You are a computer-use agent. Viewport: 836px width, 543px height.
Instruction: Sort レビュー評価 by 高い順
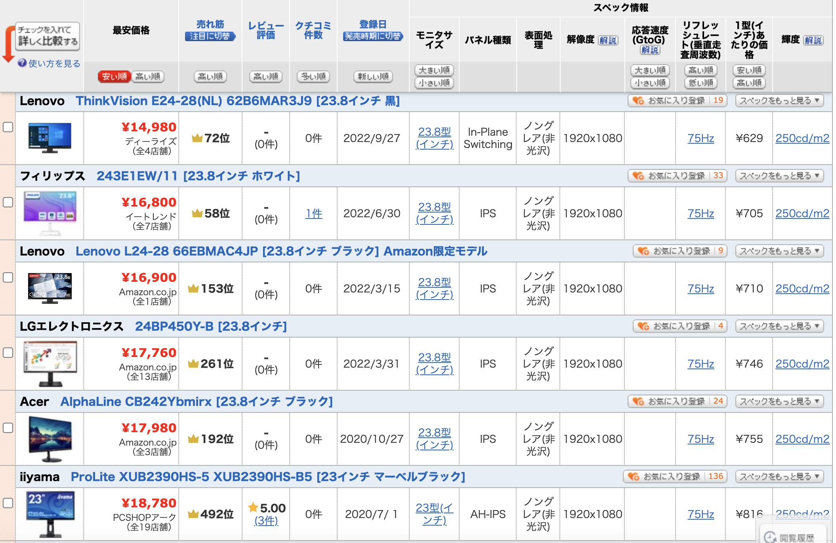coord(266,77)
